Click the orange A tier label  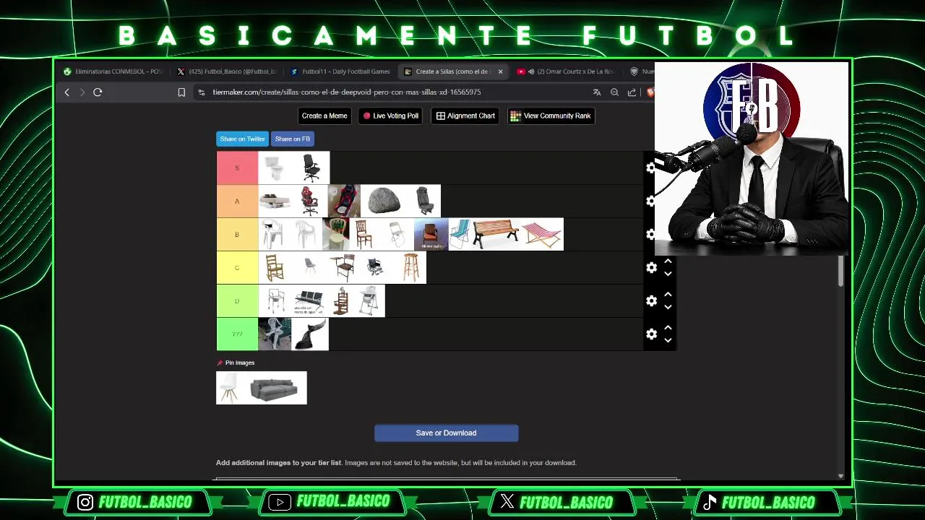[x=237, y=201]
